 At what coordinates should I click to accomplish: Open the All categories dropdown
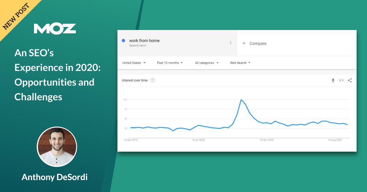coord(207,63)
